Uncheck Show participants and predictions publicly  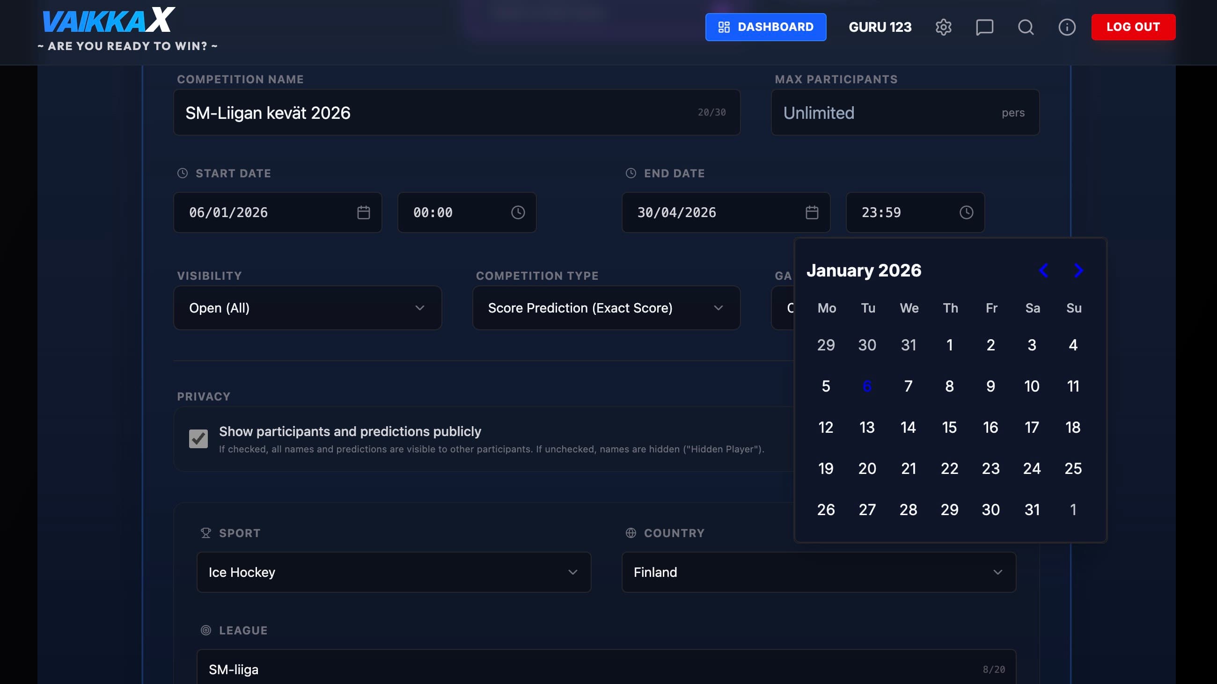coord(199,439)
